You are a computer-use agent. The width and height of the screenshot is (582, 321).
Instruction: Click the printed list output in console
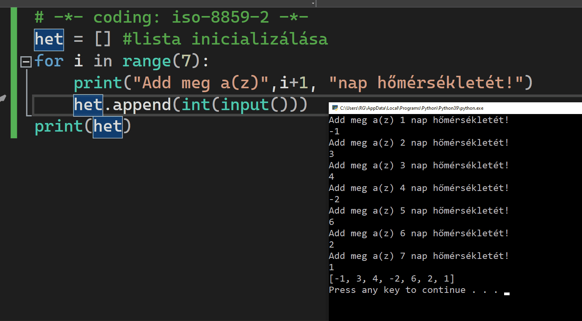coord(391,279)
